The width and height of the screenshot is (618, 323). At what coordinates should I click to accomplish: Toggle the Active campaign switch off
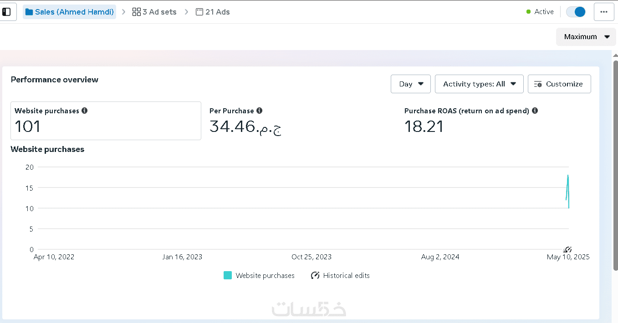coord(576,12)
